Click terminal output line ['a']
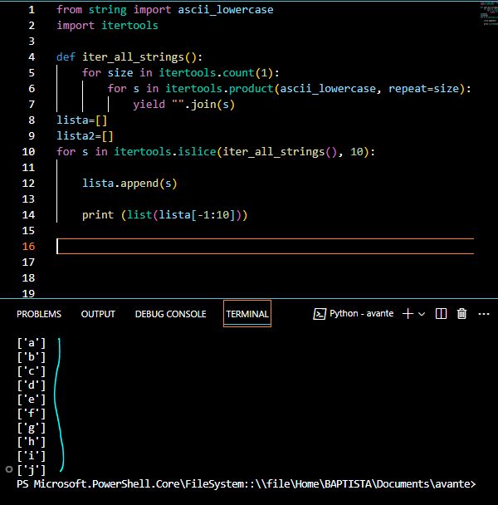 [x=32, y=343]
